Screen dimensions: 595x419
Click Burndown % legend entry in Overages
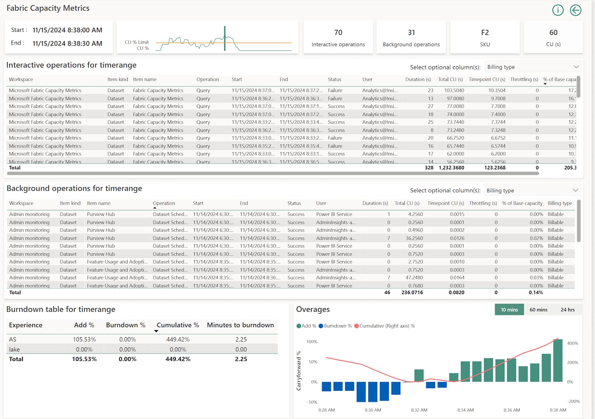(x=335, y=326)
